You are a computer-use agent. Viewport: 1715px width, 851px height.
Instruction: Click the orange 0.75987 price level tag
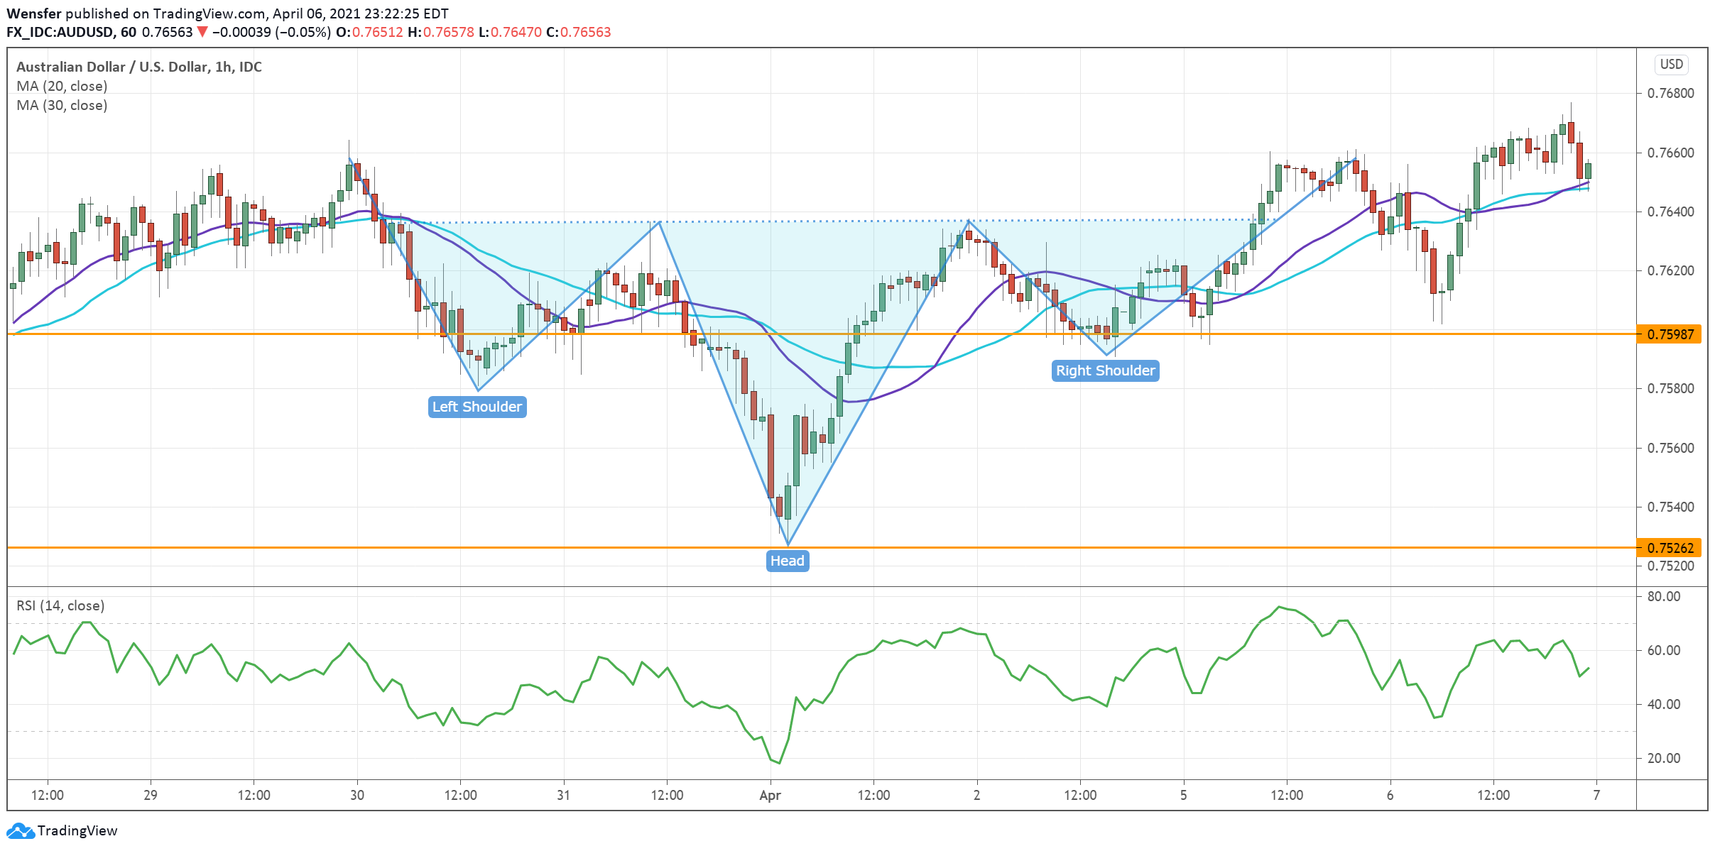point(1670,334)
